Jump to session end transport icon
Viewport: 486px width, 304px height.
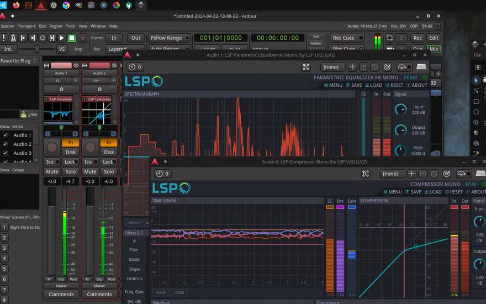tap(33, 38)
